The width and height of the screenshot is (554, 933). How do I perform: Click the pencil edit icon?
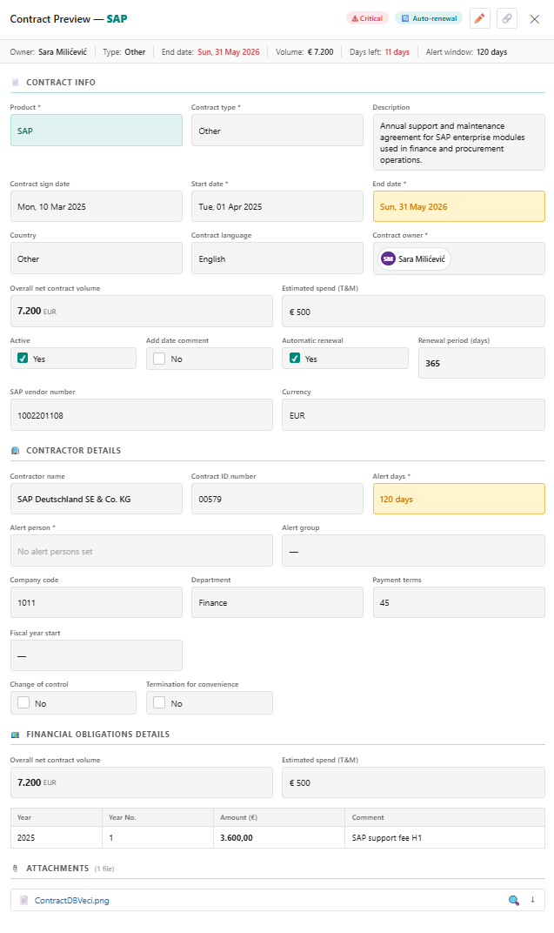[480, 18]
